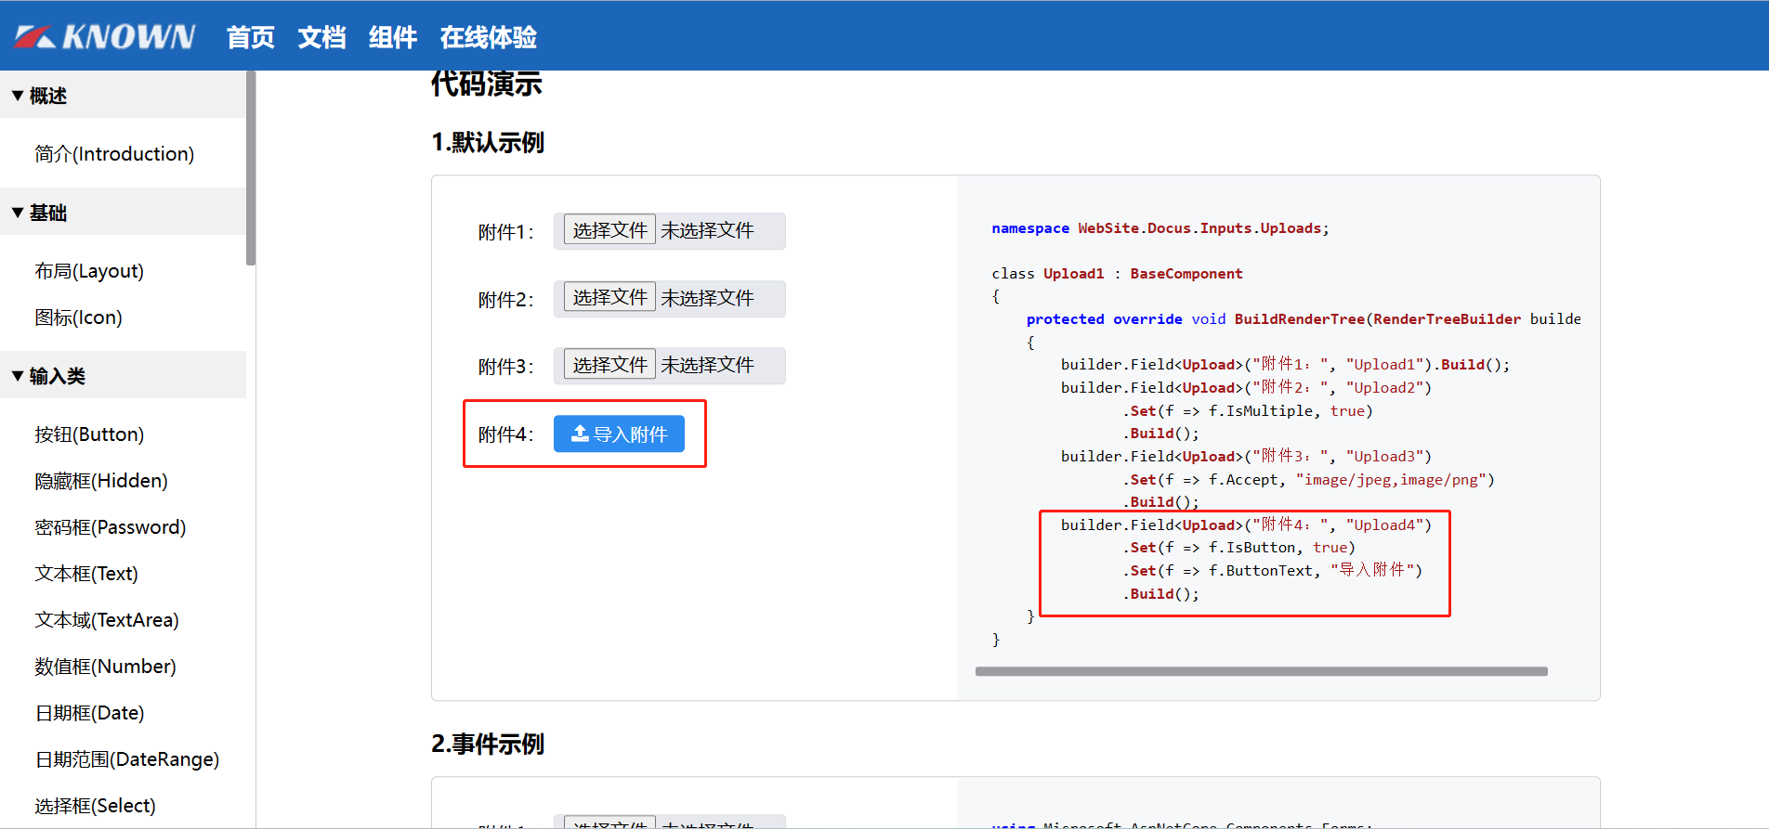
Task: Click the "image/jpeg,image/png" code line
Action: (1308, 479)
